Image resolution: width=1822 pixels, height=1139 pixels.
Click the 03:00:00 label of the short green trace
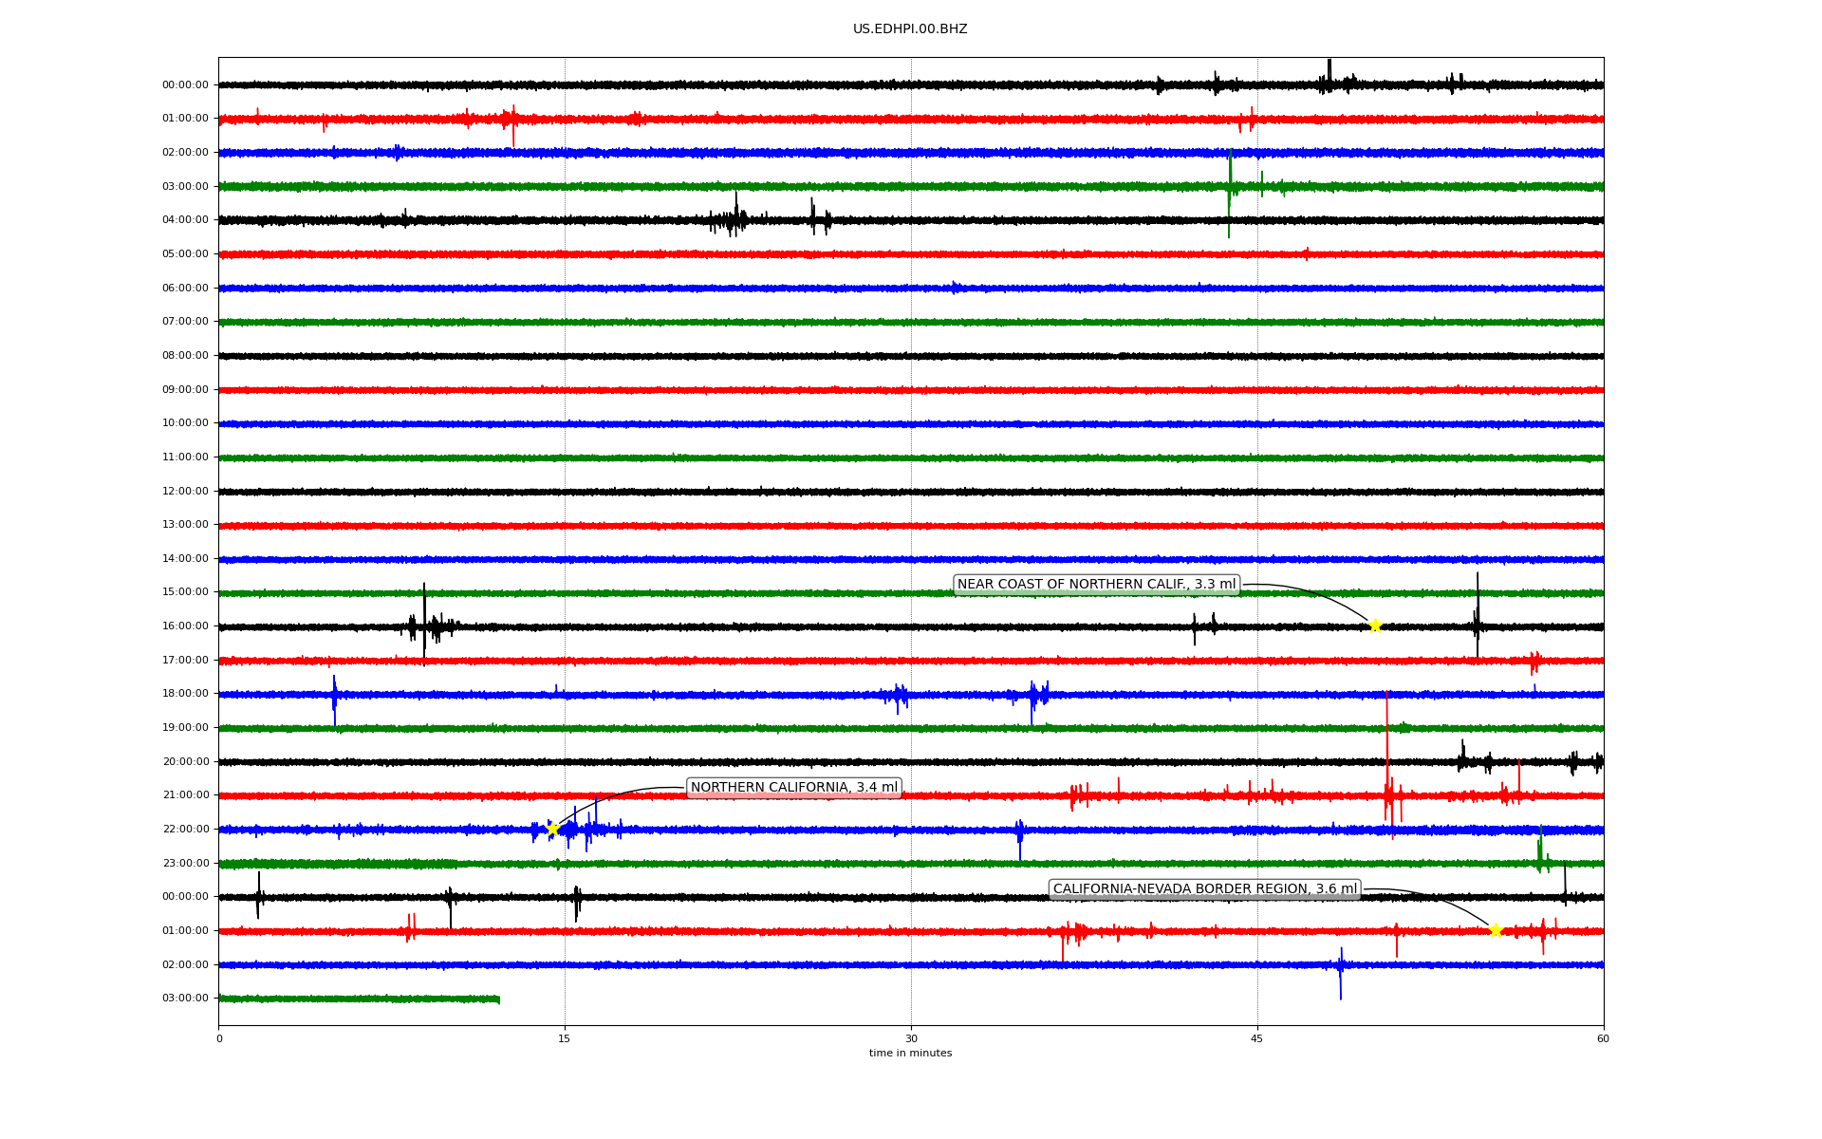point(185,999)
